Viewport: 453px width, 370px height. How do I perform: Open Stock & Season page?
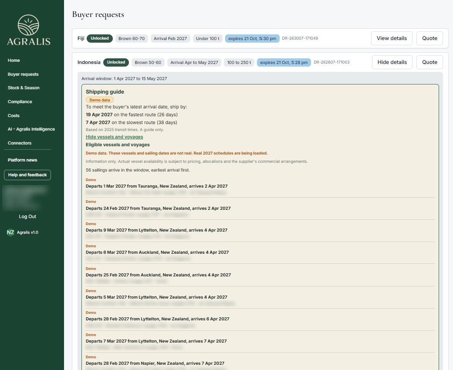point(24,88)
